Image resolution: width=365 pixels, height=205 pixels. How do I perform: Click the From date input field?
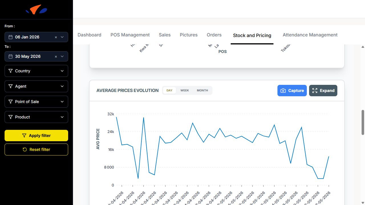point(36,37)
